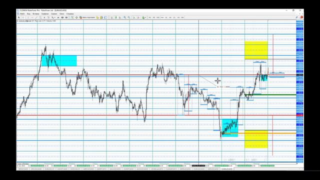Toggle the Авто-торговля button

pyautogui.click(x=87, y=17)
